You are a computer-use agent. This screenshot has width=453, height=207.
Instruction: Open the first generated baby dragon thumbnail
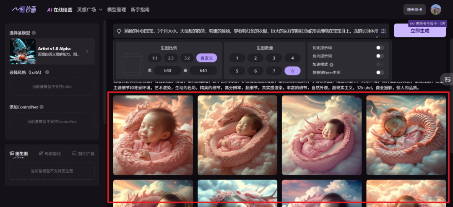[x=153, y=135]
